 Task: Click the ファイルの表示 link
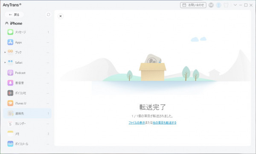(x=137, y=123)
